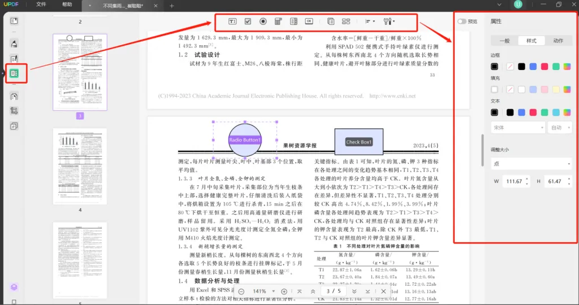This screenshot has height=305, width=579.
Task: Toggle the 预览 preview switch
Action: (461, 21)
